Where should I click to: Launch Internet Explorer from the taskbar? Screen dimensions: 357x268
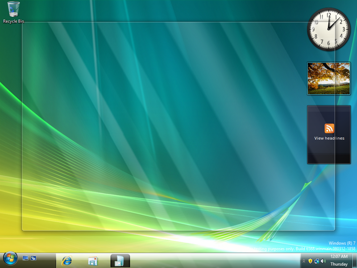66,261
